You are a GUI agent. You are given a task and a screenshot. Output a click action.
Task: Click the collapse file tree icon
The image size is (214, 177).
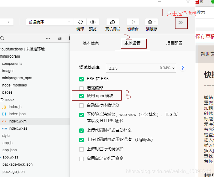tap(60, 38)
